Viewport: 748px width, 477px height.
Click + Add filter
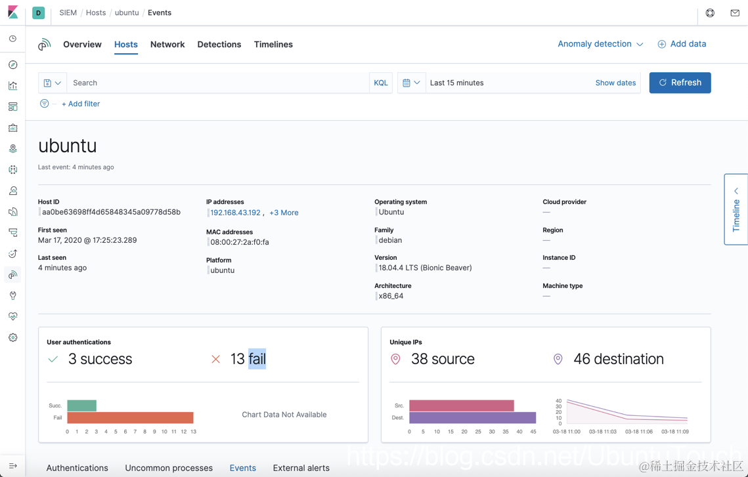point(81,104)
